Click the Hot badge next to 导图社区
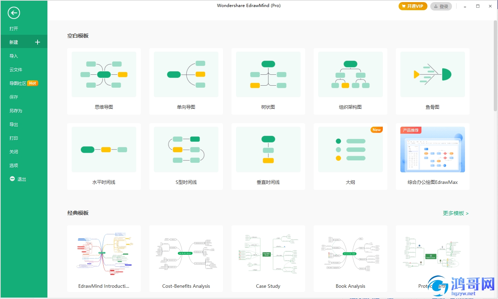498x299 pixels. pyautogui.click(x=33, y=83)
